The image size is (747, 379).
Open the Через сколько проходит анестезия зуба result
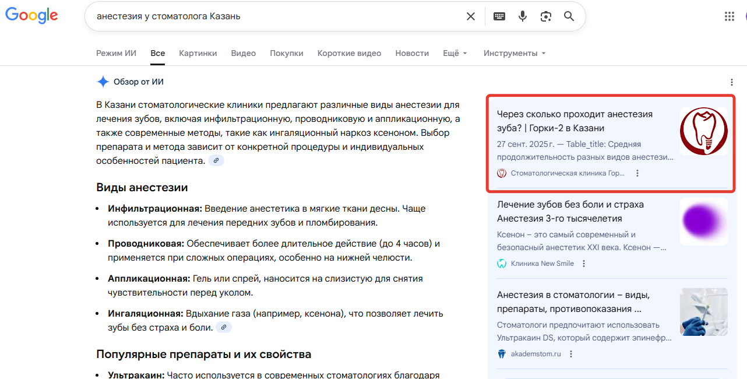click(575, 121)
